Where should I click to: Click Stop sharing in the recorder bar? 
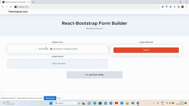tap(50, 98)
